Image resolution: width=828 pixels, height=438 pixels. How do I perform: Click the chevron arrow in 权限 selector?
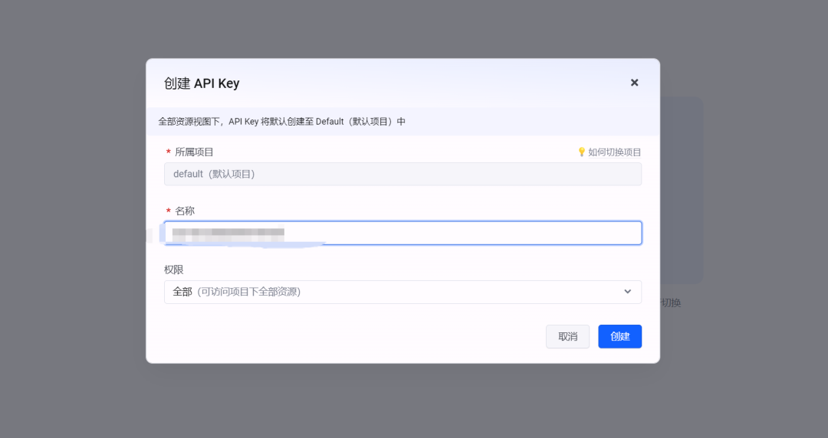[x=627, y=292]
